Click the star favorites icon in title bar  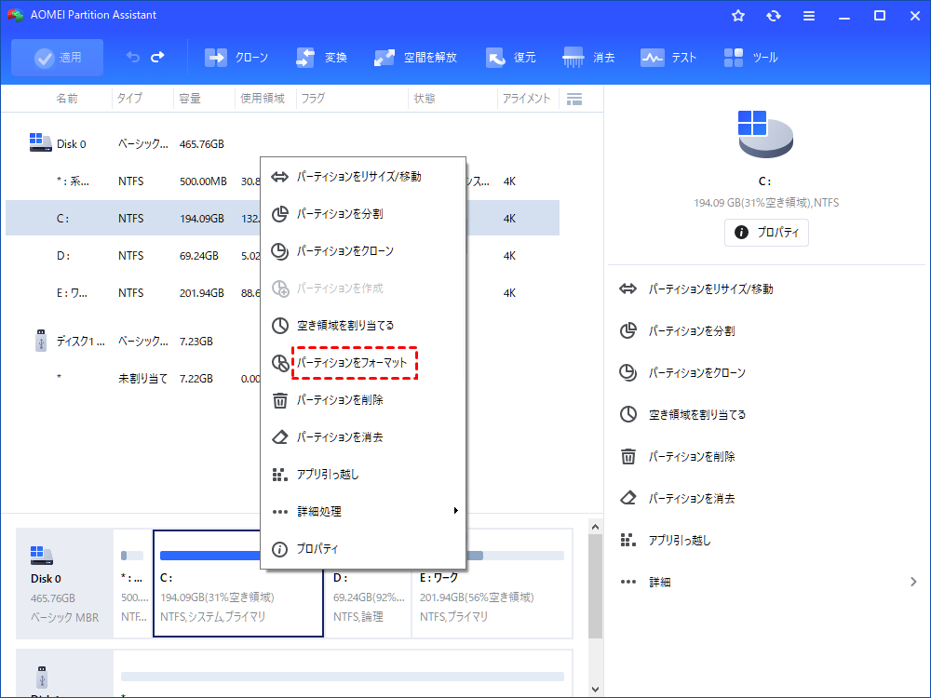[x=738, y=16]
